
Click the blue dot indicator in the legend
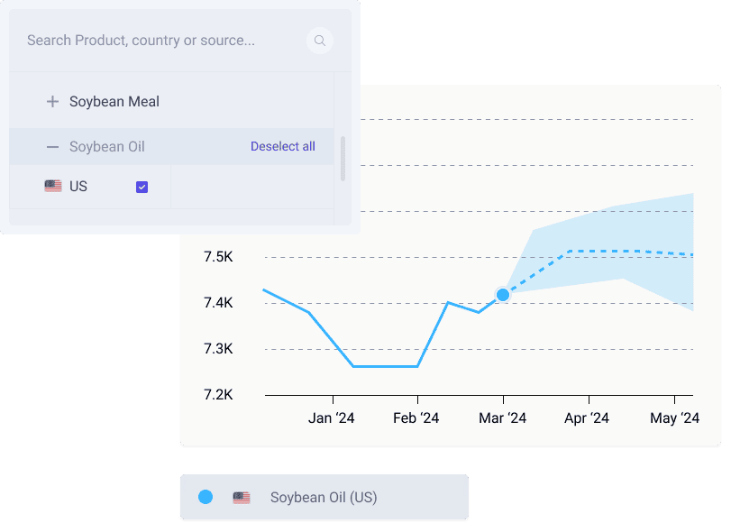pyautogui.click(x=204, y=497)
